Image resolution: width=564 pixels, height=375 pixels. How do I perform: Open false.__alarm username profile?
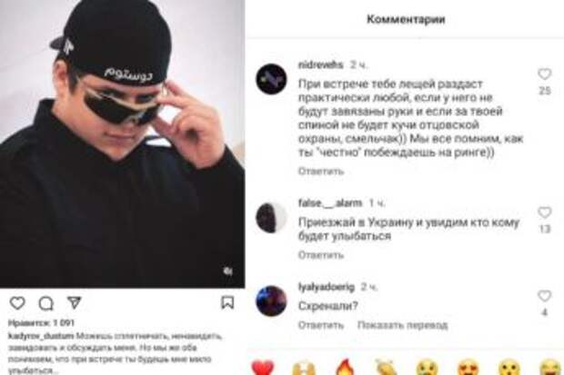330,203
